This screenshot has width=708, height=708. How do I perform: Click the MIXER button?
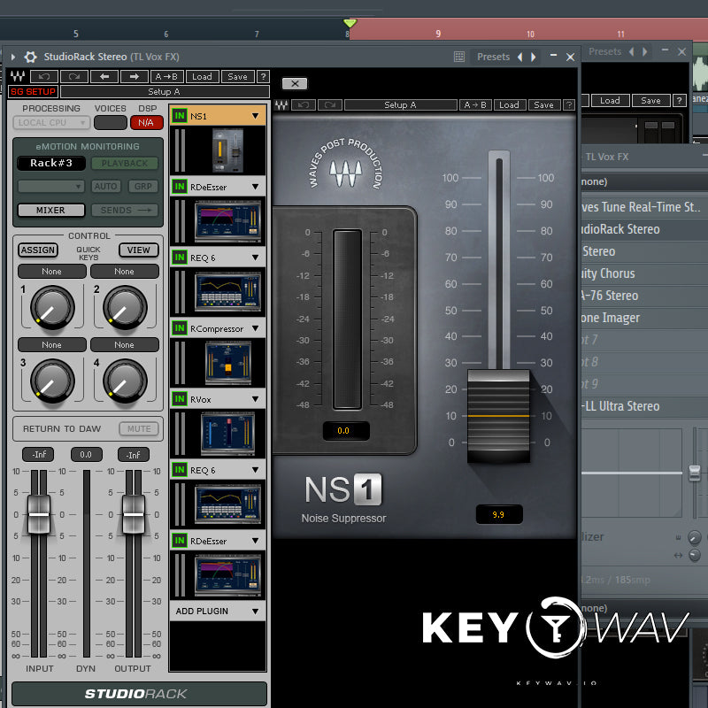(x=50, y=211)
